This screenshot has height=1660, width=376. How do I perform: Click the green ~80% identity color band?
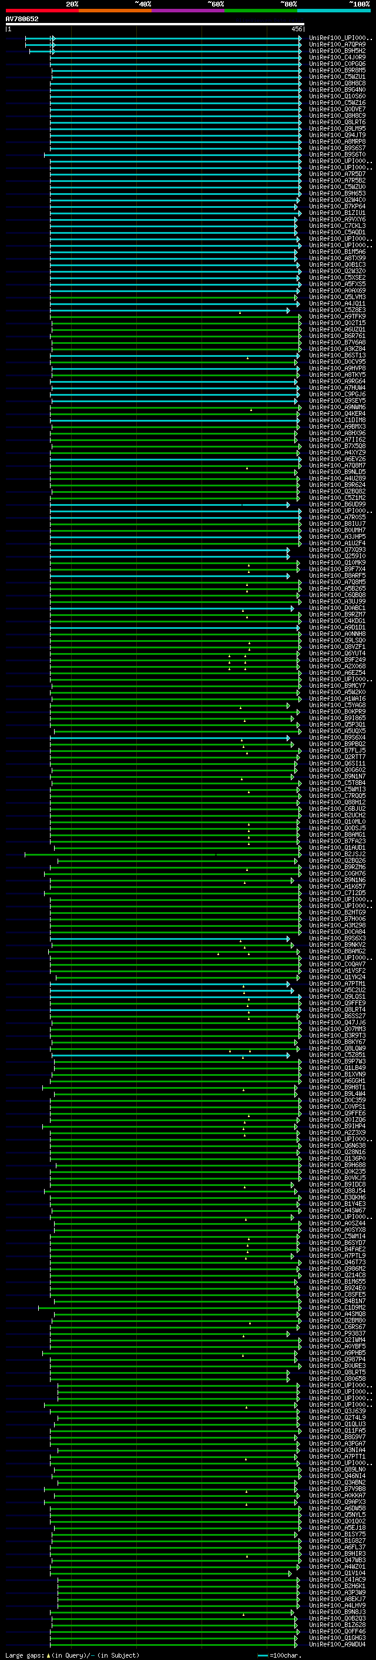click(261, 11)
